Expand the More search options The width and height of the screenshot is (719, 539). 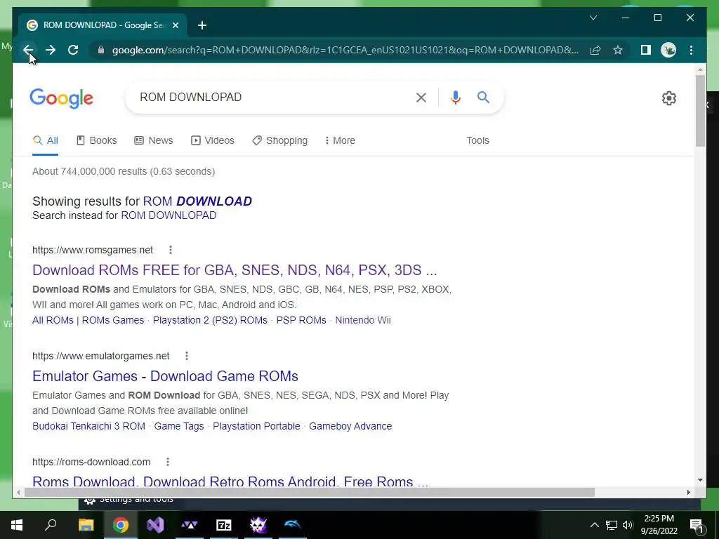click(340, 140)
